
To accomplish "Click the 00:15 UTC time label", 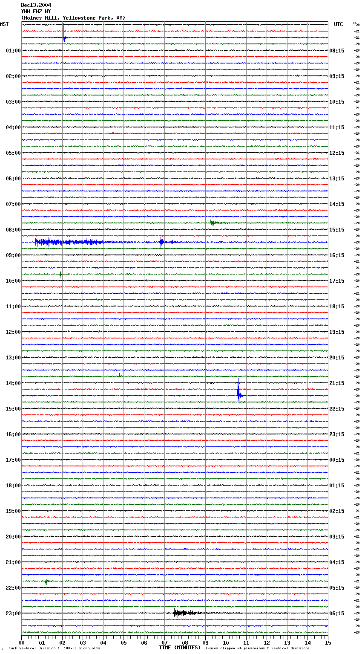I will click(337, 460).
